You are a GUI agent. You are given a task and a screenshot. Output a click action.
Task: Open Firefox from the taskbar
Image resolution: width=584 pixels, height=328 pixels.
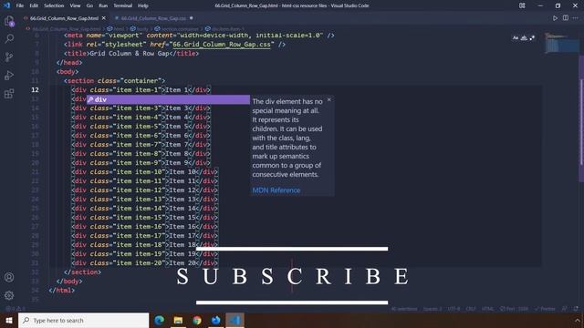pyautogui.click(x=215, y=320)
